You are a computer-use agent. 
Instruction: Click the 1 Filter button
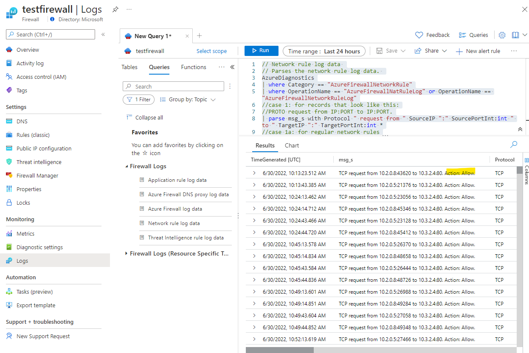point(139,100)
